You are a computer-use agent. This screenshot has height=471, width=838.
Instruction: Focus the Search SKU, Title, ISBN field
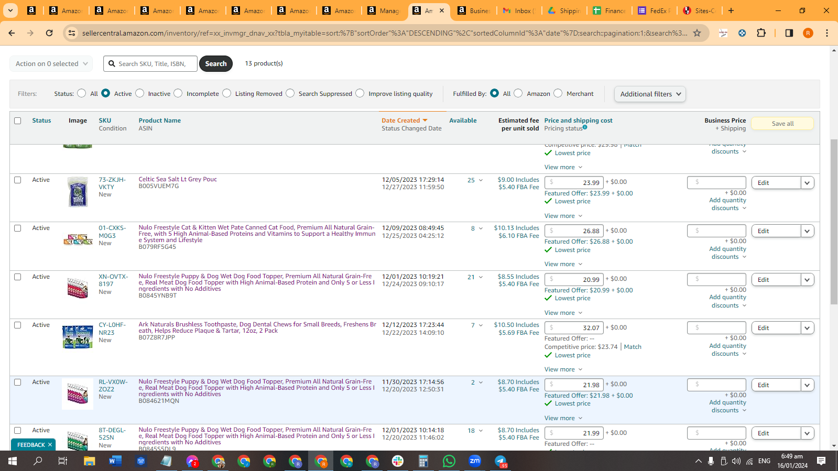[x=150, y=64]
